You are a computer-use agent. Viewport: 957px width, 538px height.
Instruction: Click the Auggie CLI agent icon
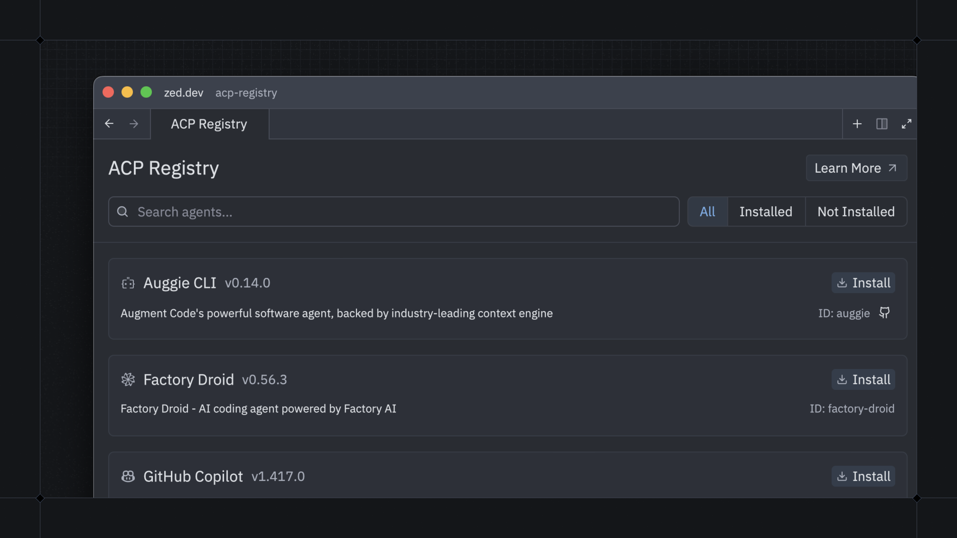tap(128, 283)
